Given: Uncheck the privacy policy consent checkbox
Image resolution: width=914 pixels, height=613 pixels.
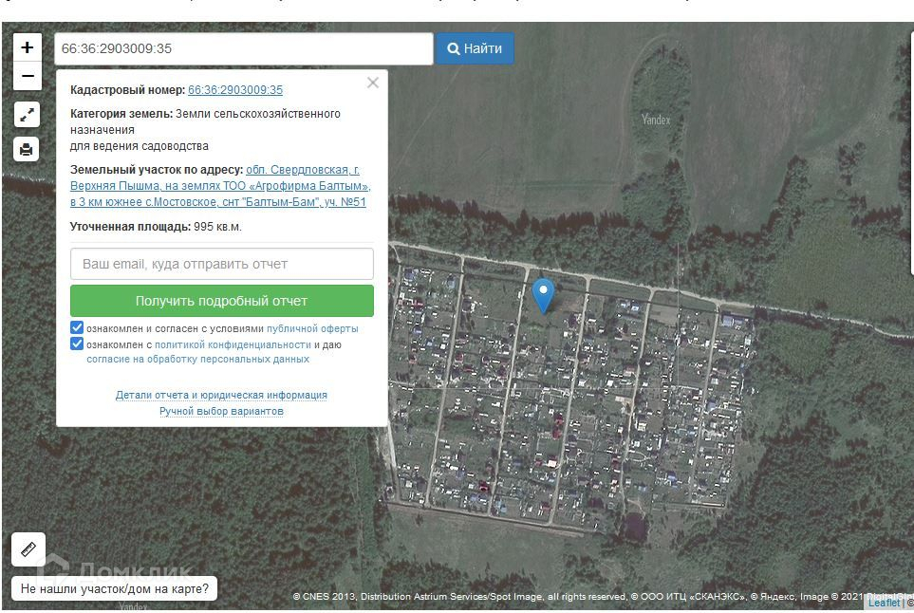Looking at the screenshot, I should click(77, 344).
